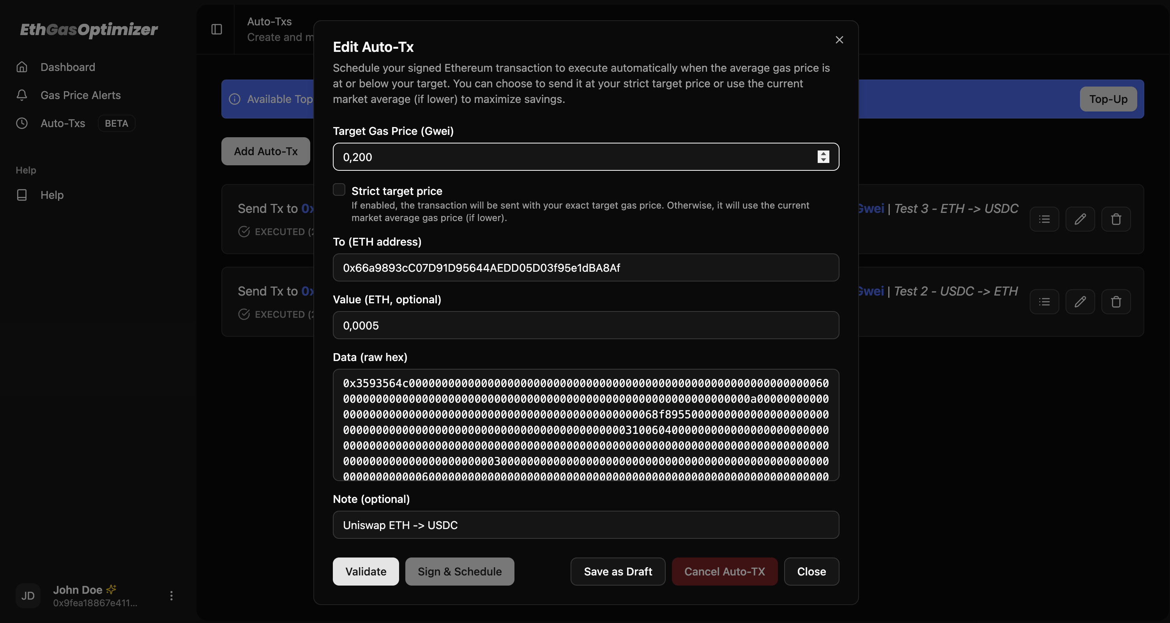This screenshot has height=623, width=1170.
Task: Increment Target Gas Price using the stepper
Action: (x=824, y=154)
